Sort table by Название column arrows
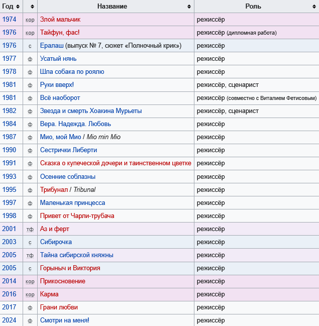Viewport: 319px width, 326px height. point(189,7)
